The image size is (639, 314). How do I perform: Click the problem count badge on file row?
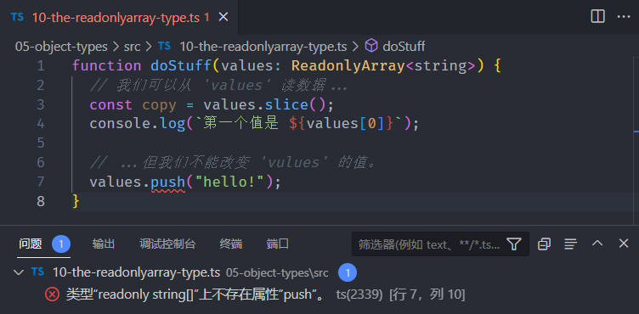[348, 273]
